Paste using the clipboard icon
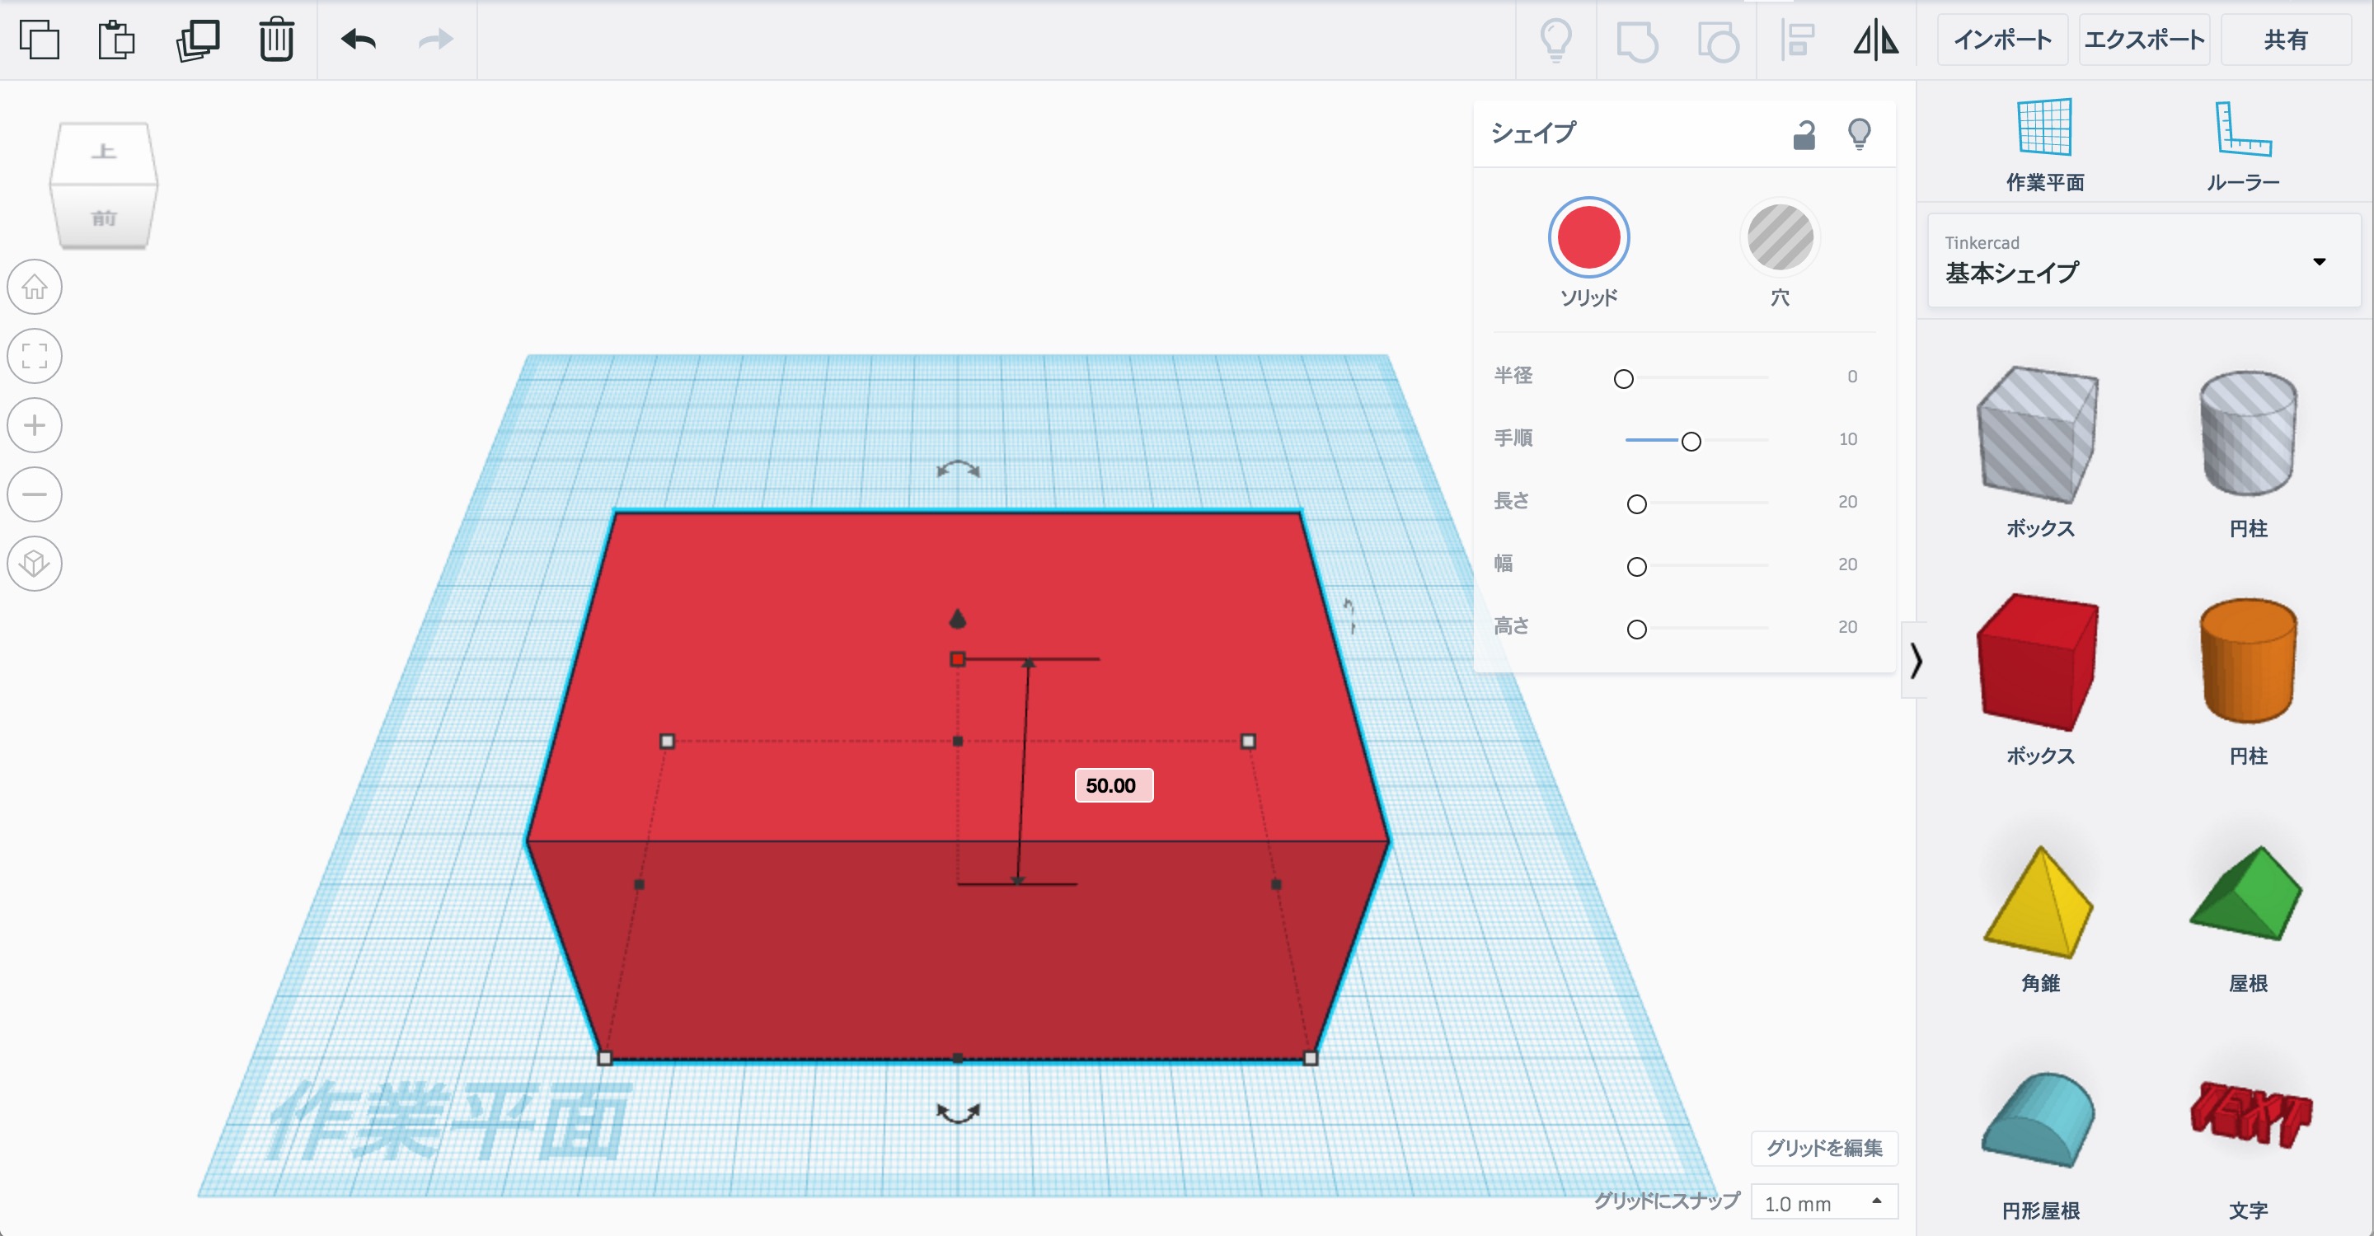The width and height of the screenshot is (2374, 1236). tap(117, 40)
